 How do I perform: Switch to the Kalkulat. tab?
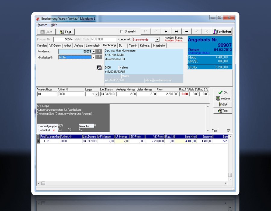point(145,46)
